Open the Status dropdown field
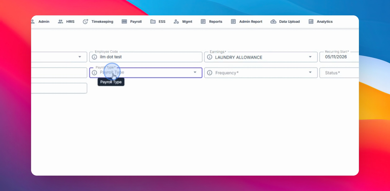Image resolution: width=390 pixels, height=191 pixels. pos(339,73)
